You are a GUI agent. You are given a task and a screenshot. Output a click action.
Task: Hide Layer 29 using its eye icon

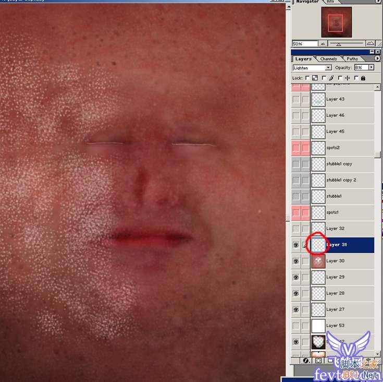point(296,277)
